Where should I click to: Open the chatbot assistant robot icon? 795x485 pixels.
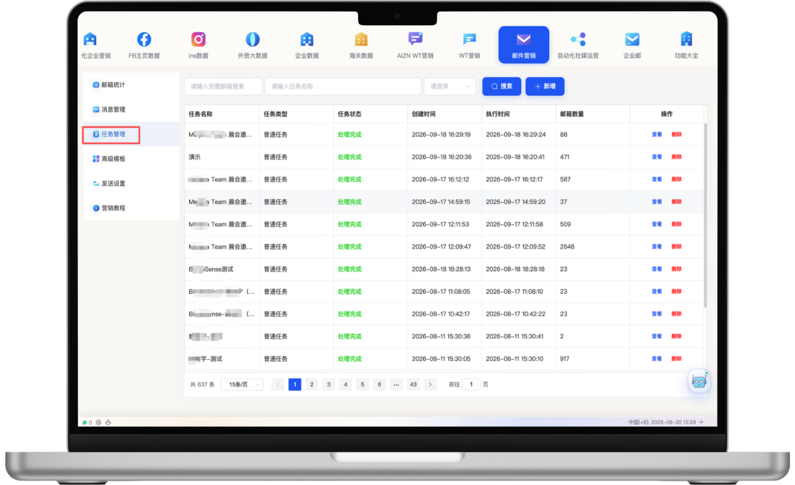tap(699, 382)
